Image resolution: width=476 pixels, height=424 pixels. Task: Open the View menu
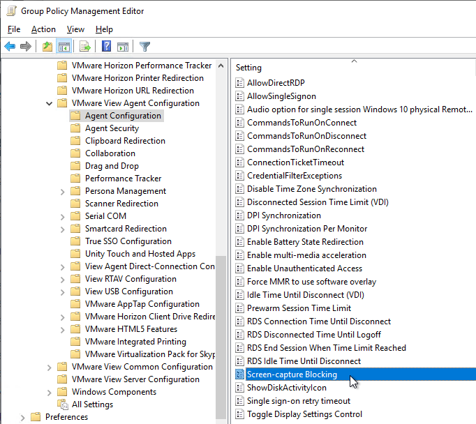click(x=75, y=29)
